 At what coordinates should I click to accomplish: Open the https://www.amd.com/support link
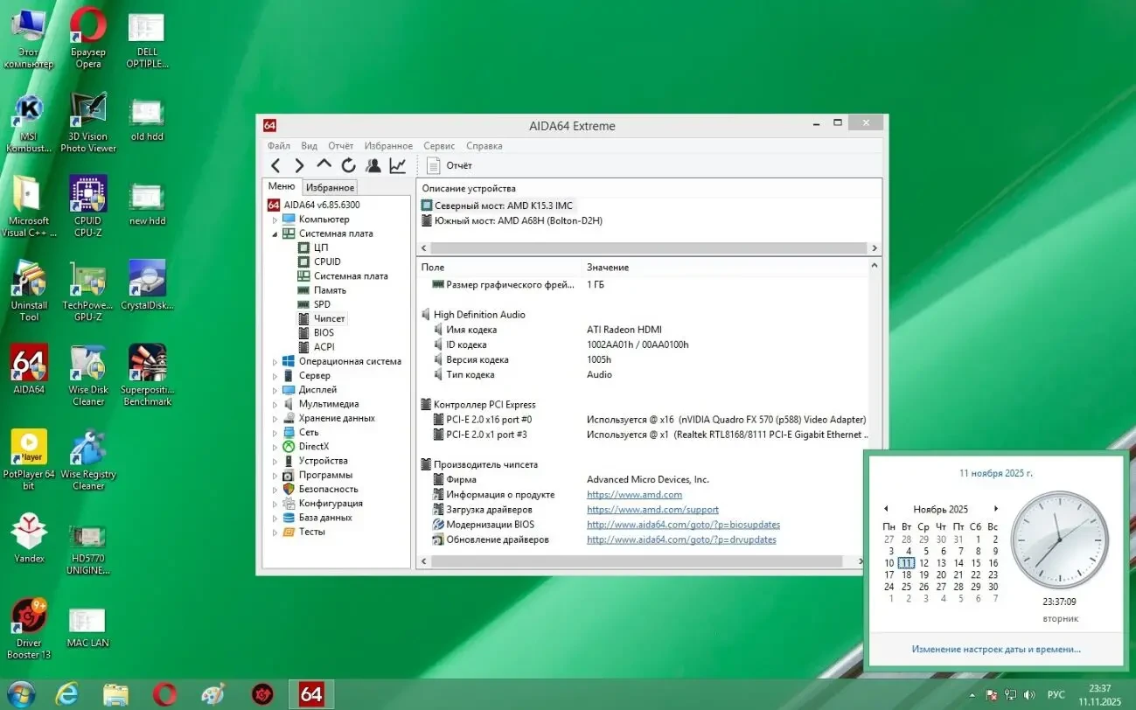point(652,510)
